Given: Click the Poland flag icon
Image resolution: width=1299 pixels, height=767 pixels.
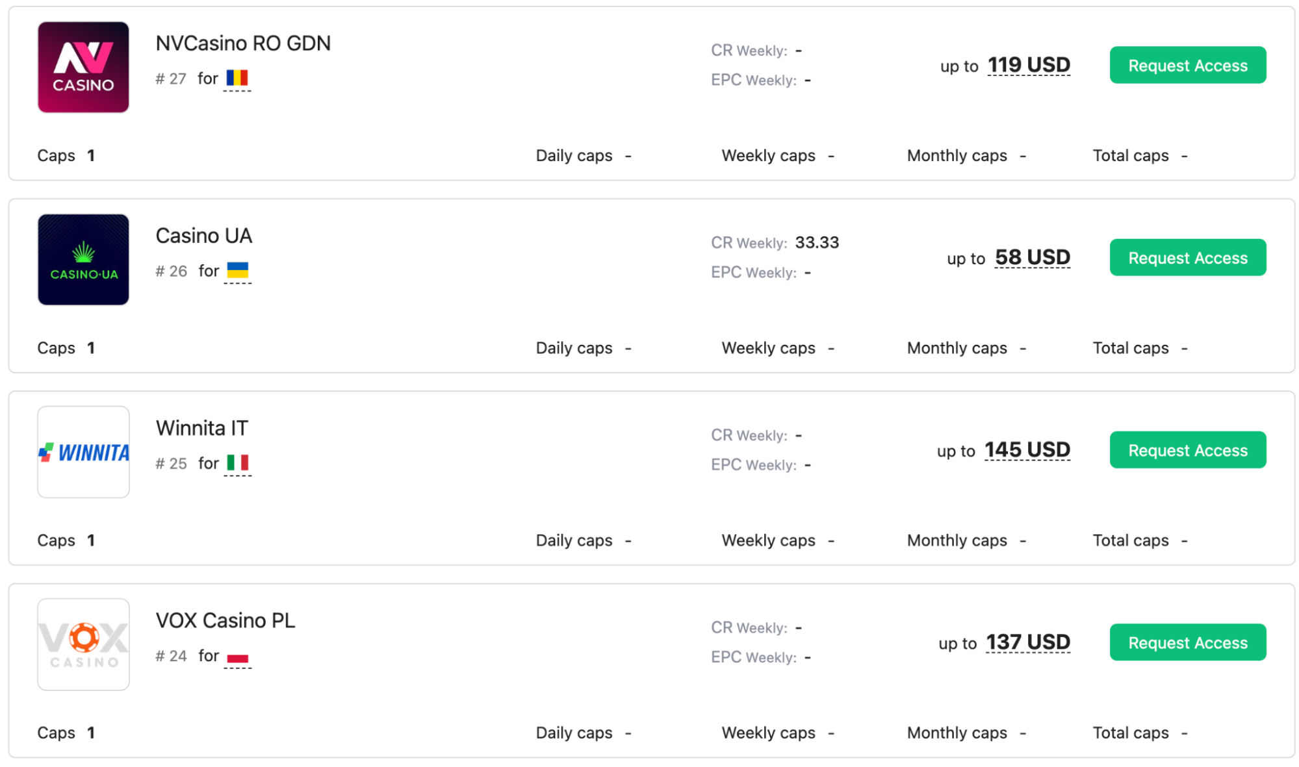Looking at the screenshot, I should 237,657.
